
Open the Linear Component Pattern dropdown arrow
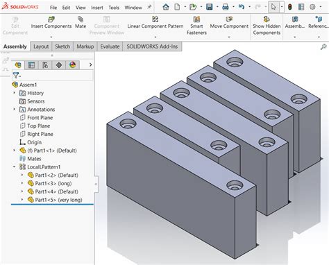pos(155,37)
